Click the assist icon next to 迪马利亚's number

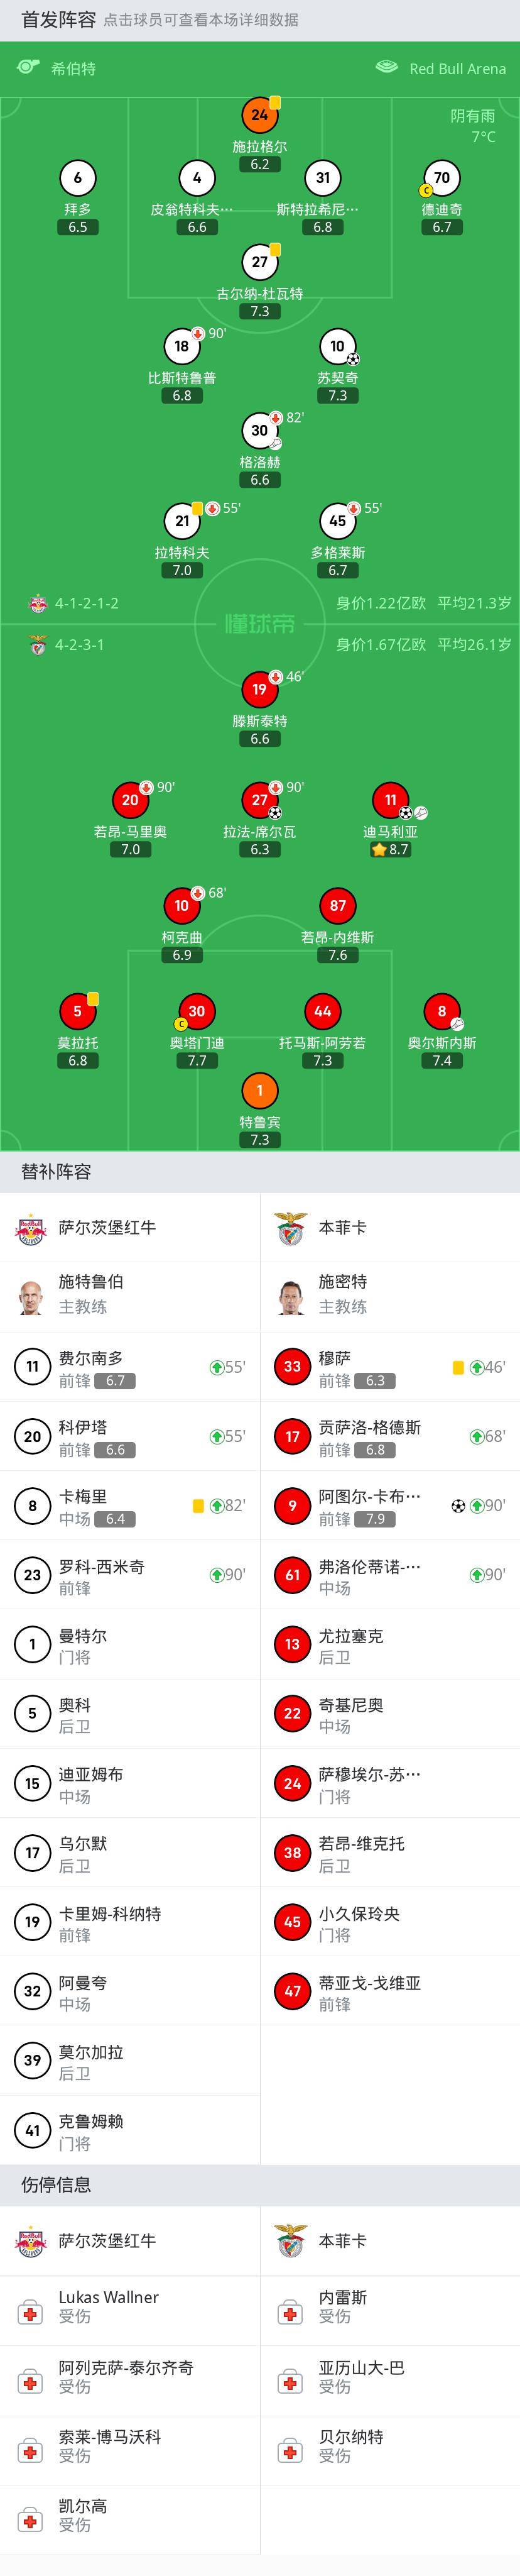pos(421,813)
